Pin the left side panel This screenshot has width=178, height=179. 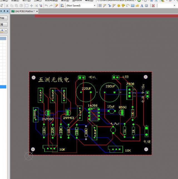4,11
